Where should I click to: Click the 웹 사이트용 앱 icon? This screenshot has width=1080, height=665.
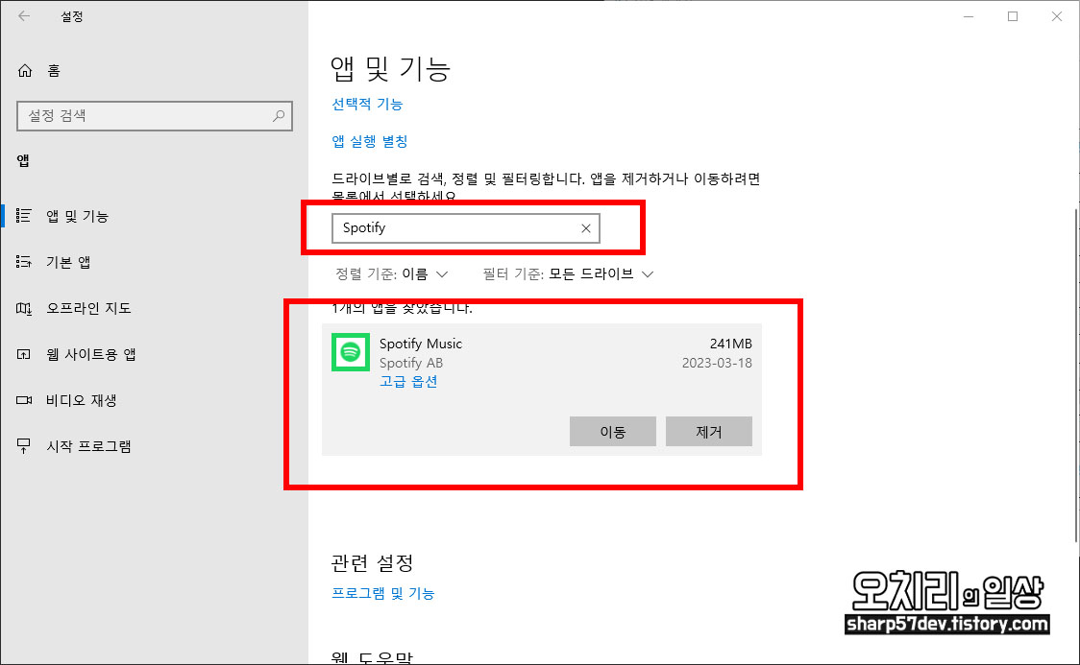click(23, 354)
